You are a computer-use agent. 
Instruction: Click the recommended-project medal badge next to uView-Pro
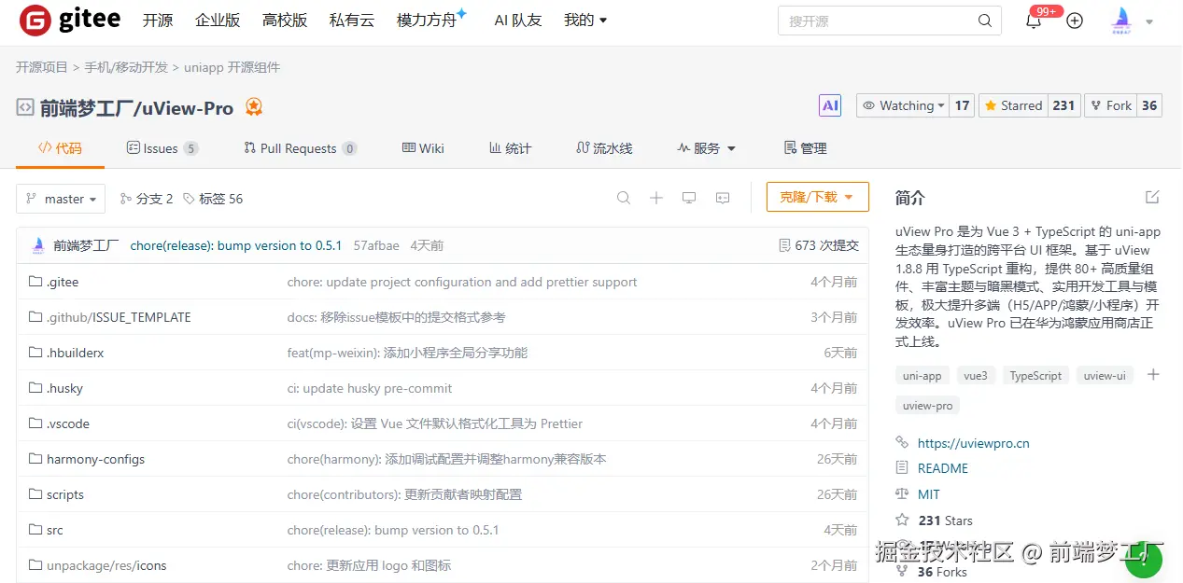click(x=254, y=107)
